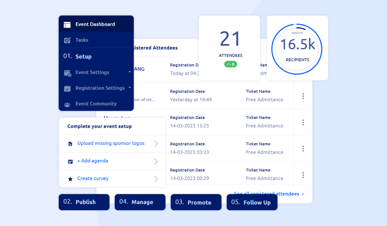This screenshot has width=387, height=226.
Task: Click the Registration Settings clipboard icon
Action: [x=67, y=88]
